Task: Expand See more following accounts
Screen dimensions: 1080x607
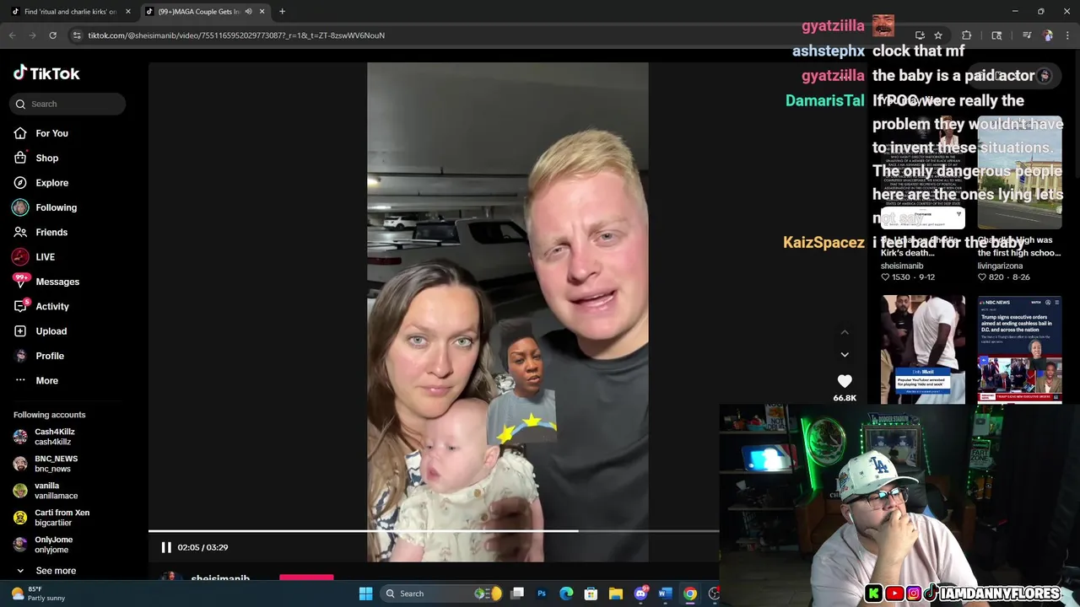Action: pos(56,571)
